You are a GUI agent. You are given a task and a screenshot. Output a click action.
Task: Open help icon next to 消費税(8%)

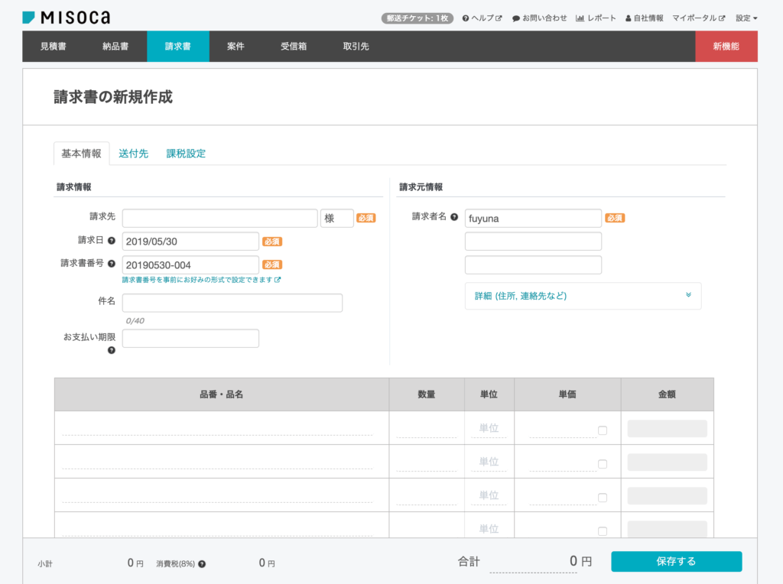tap(202, 564)
